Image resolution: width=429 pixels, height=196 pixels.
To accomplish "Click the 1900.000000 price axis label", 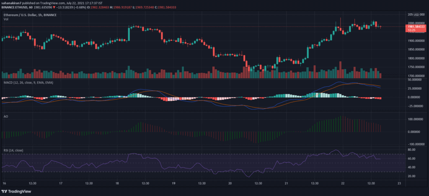I will (x=416, y=41).
